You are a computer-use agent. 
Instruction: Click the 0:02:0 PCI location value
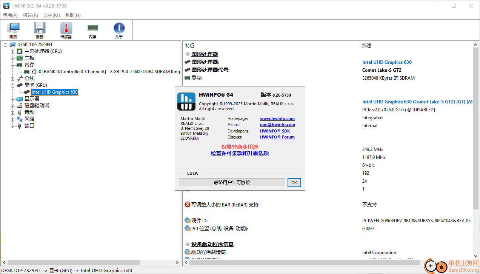click(368, 229)
